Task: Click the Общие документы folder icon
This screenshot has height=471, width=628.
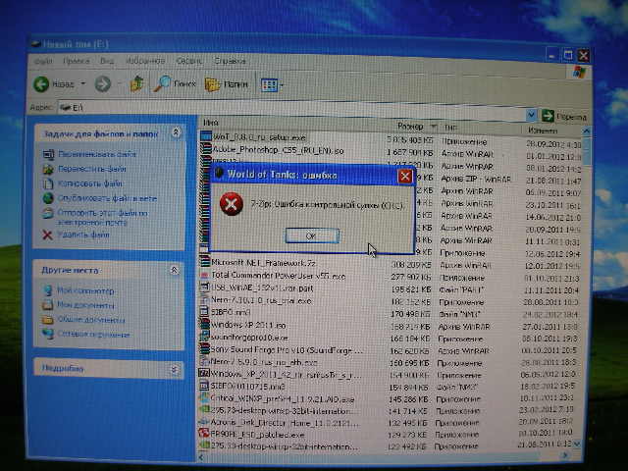Action: tap(48, 320)
